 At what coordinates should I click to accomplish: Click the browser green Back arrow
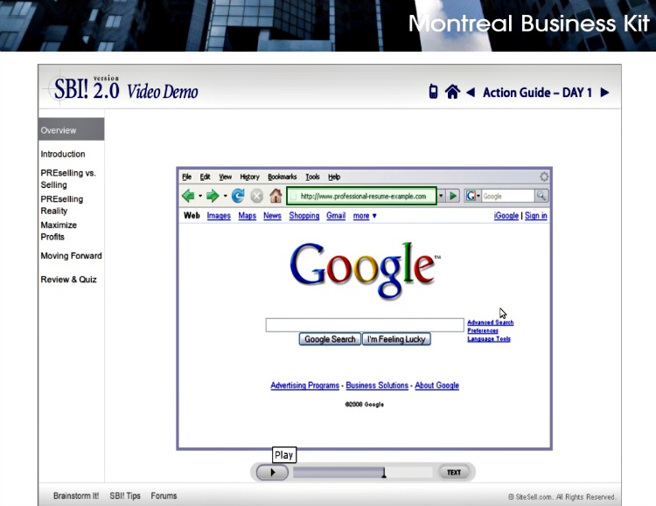click(x=188, y=196)
